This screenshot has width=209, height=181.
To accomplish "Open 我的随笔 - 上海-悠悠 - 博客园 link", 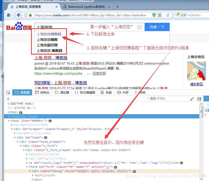I will [x=60, y=83].
